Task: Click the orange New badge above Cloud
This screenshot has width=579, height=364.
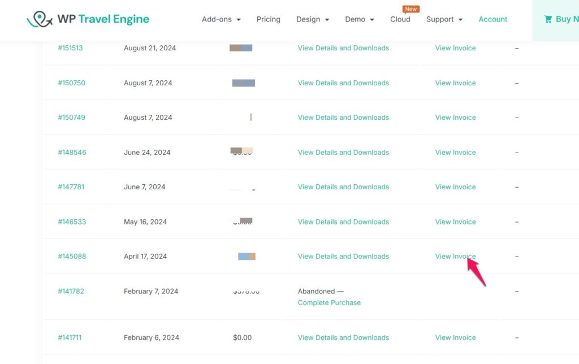Action: pyautogui.click(x=411, y=9)
